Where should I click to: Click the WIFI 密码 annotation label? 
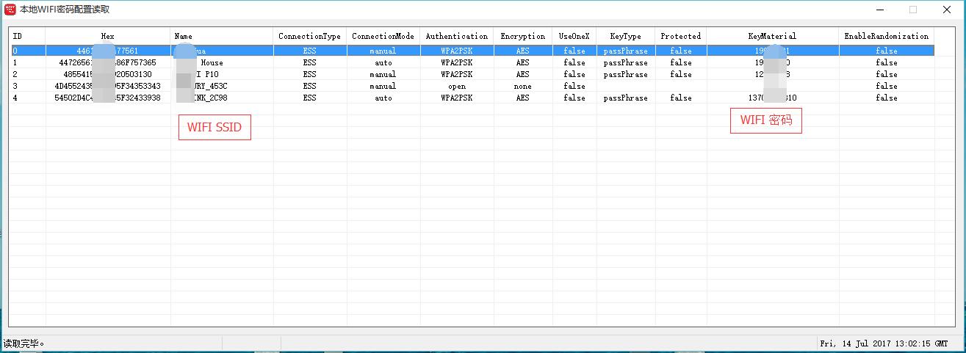coord(765,121)
